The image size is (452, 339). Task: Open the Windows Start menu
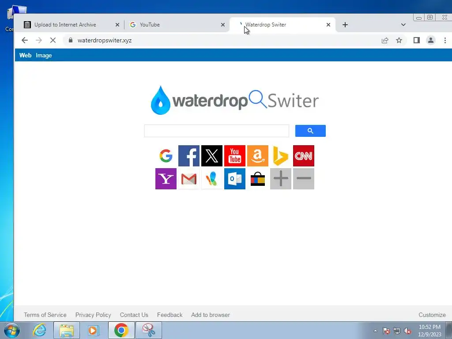tap(11, 330)
